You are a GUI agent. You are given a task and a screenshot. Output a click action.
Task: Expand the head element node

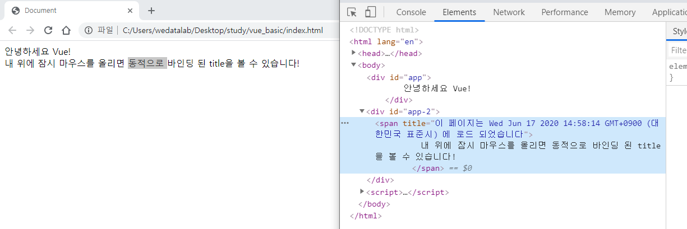point(353,53)
